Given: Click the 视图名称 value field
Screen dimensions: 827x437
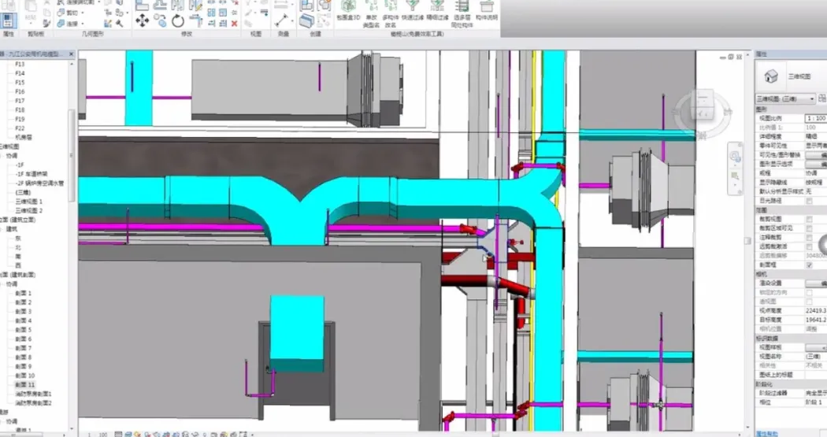Looking at the screenshot, I should point(816,357).
